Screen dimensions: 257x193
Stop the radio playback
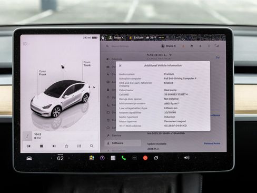click(x=42, y=146)
